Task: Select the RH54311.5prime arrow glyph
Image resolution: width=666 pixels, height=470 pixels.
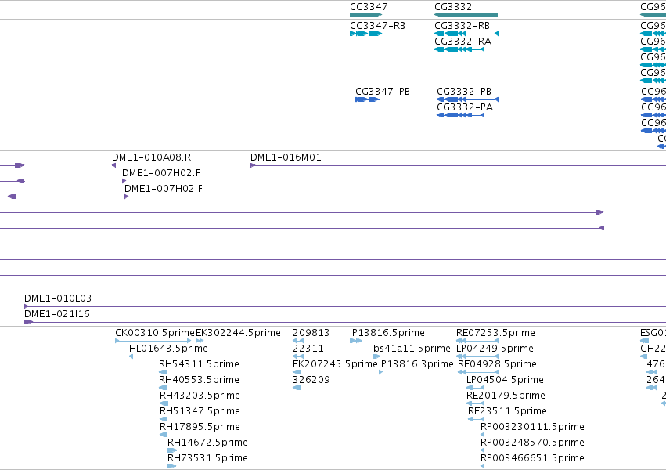Action: [x=163, y=372]
